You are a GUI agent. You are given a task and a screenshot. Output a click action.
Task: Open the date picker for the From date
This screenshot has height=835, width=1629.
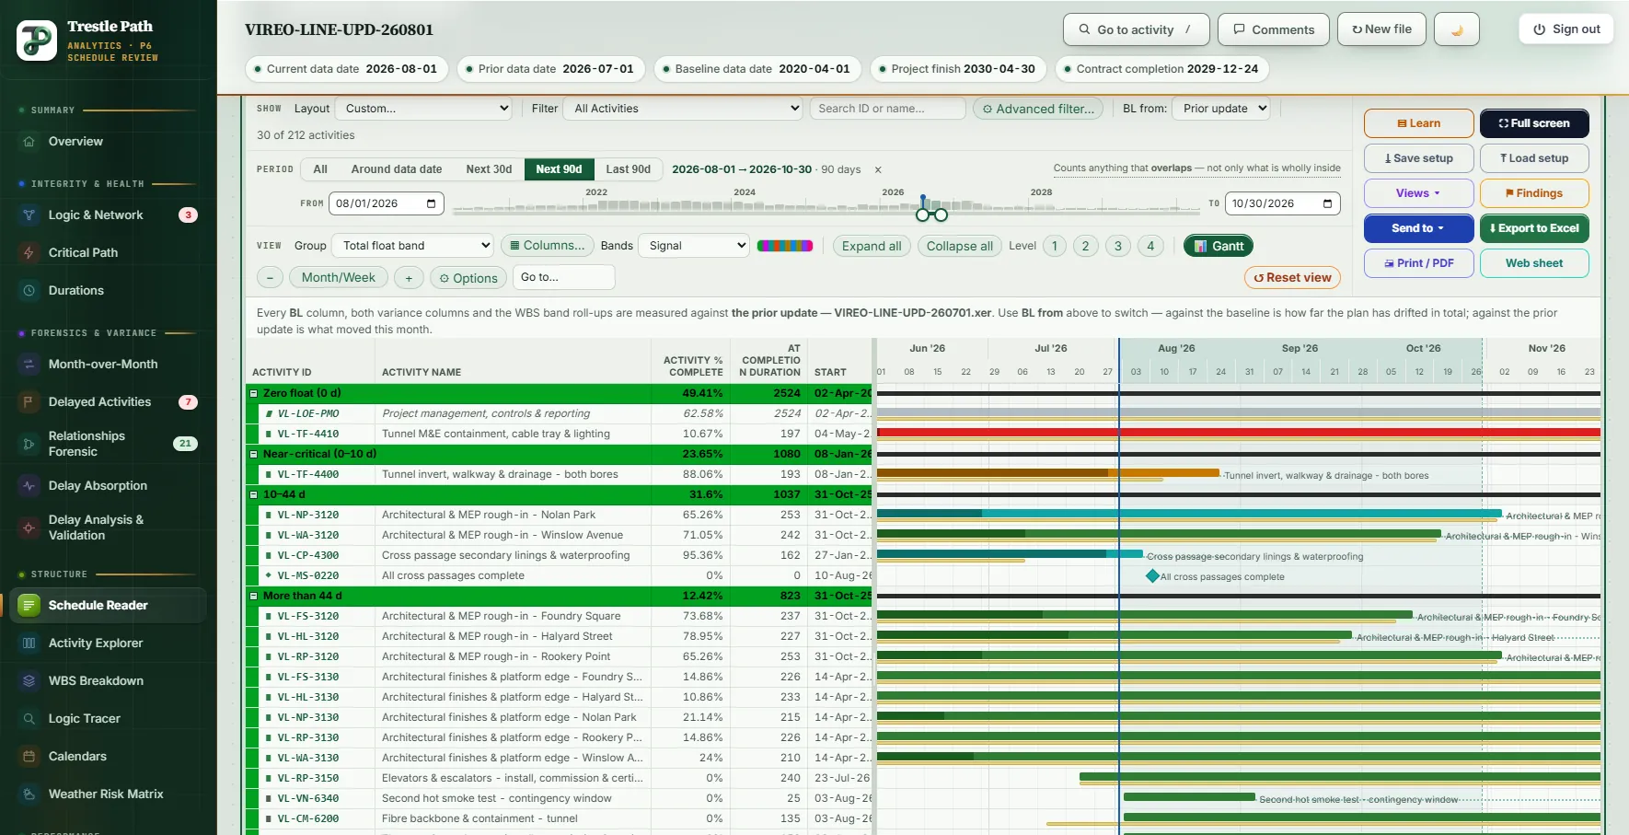tap(431, 203)
